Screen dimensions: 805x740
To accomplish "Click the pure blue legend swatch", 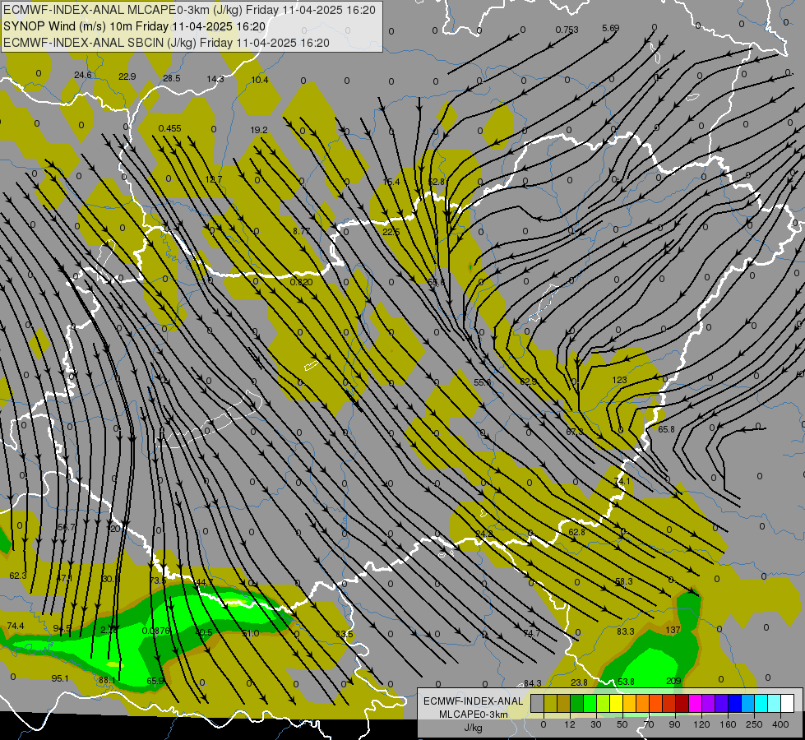I will pyautogui.click(x=734, y=704).
